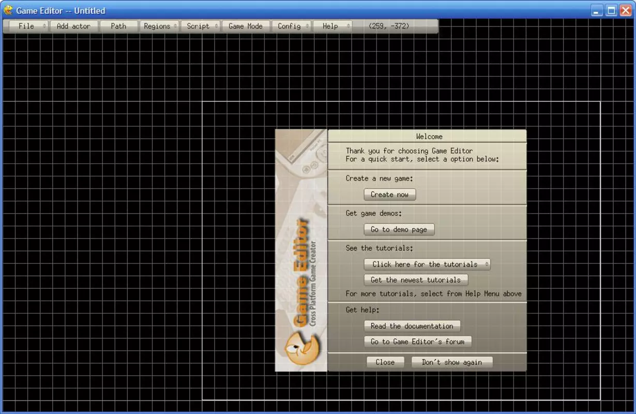Open the Script dropdown menu

coord(201,26)
